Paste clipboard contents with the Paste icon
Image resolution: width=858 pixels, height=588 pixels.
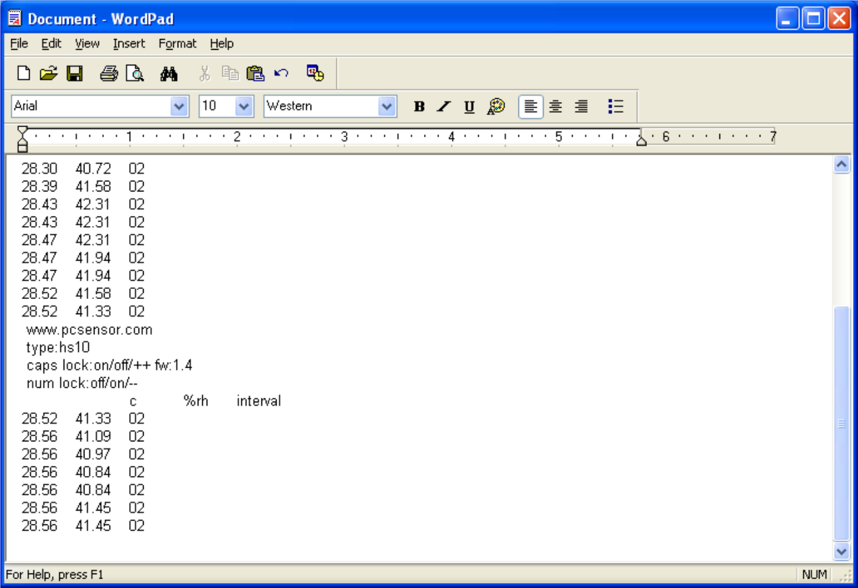[x=255, y=73]
